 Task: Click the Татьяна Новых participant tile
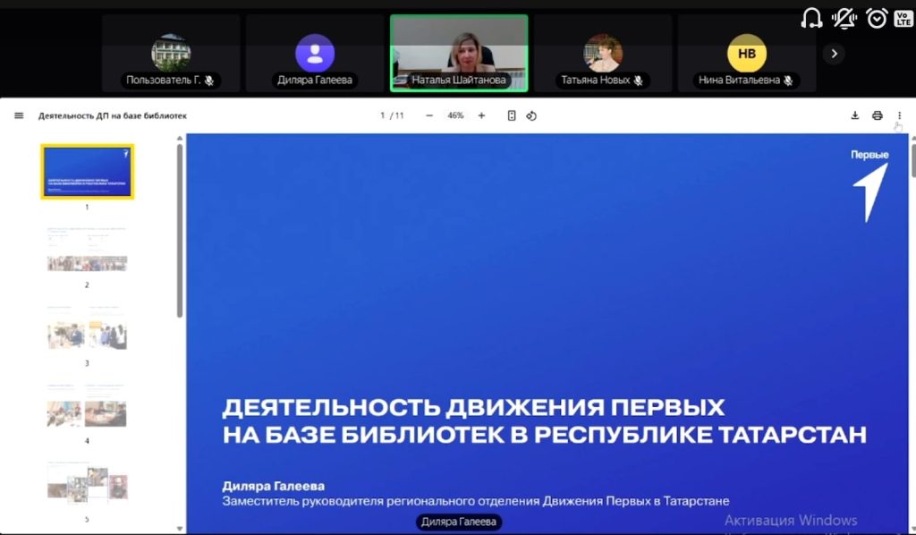tap(603, 54)
